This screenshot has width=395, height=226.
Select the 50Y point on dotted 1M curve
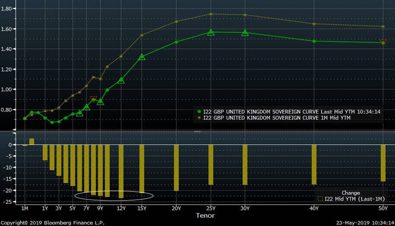tap(383, 26)
